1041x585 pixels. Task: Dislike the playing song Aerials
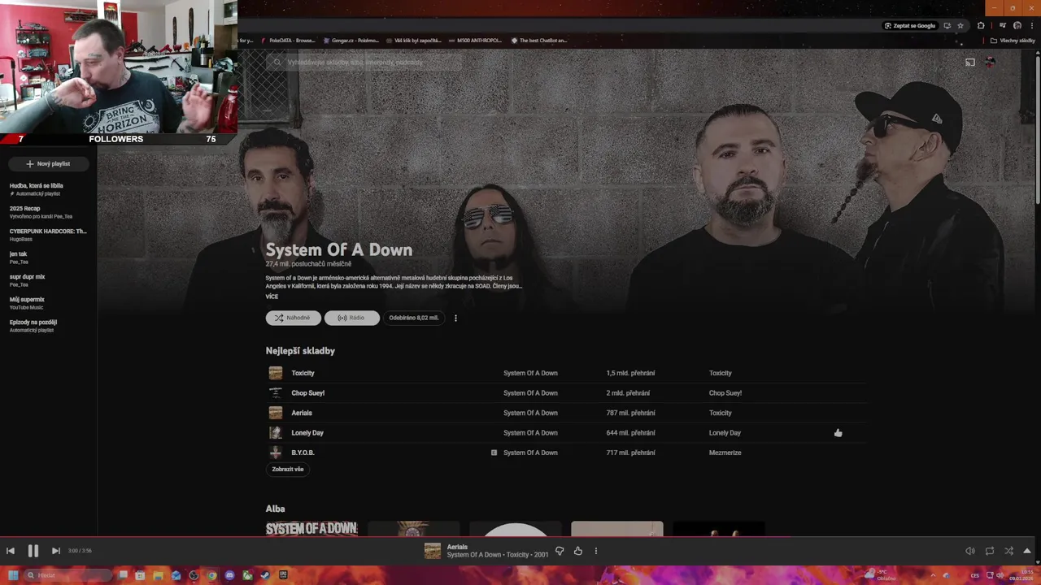pos(560,551)
